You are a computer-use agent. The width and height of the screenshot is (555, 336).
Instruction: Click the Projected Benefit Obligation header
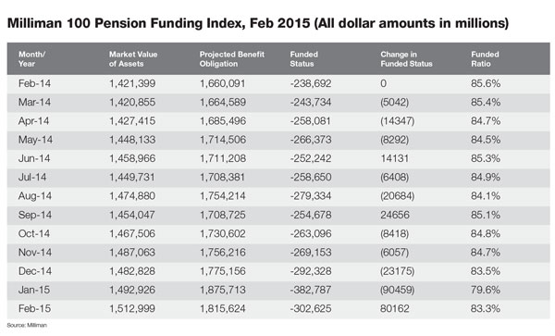pos(232,59)
